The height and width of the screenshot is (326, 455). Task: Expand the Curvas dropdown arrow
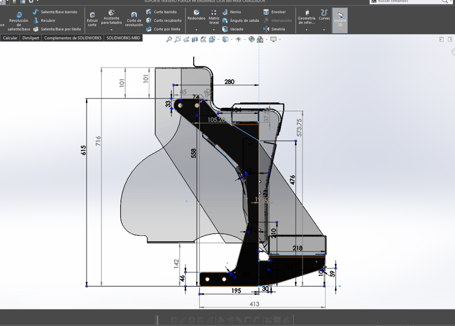click(x=324, y=30)
